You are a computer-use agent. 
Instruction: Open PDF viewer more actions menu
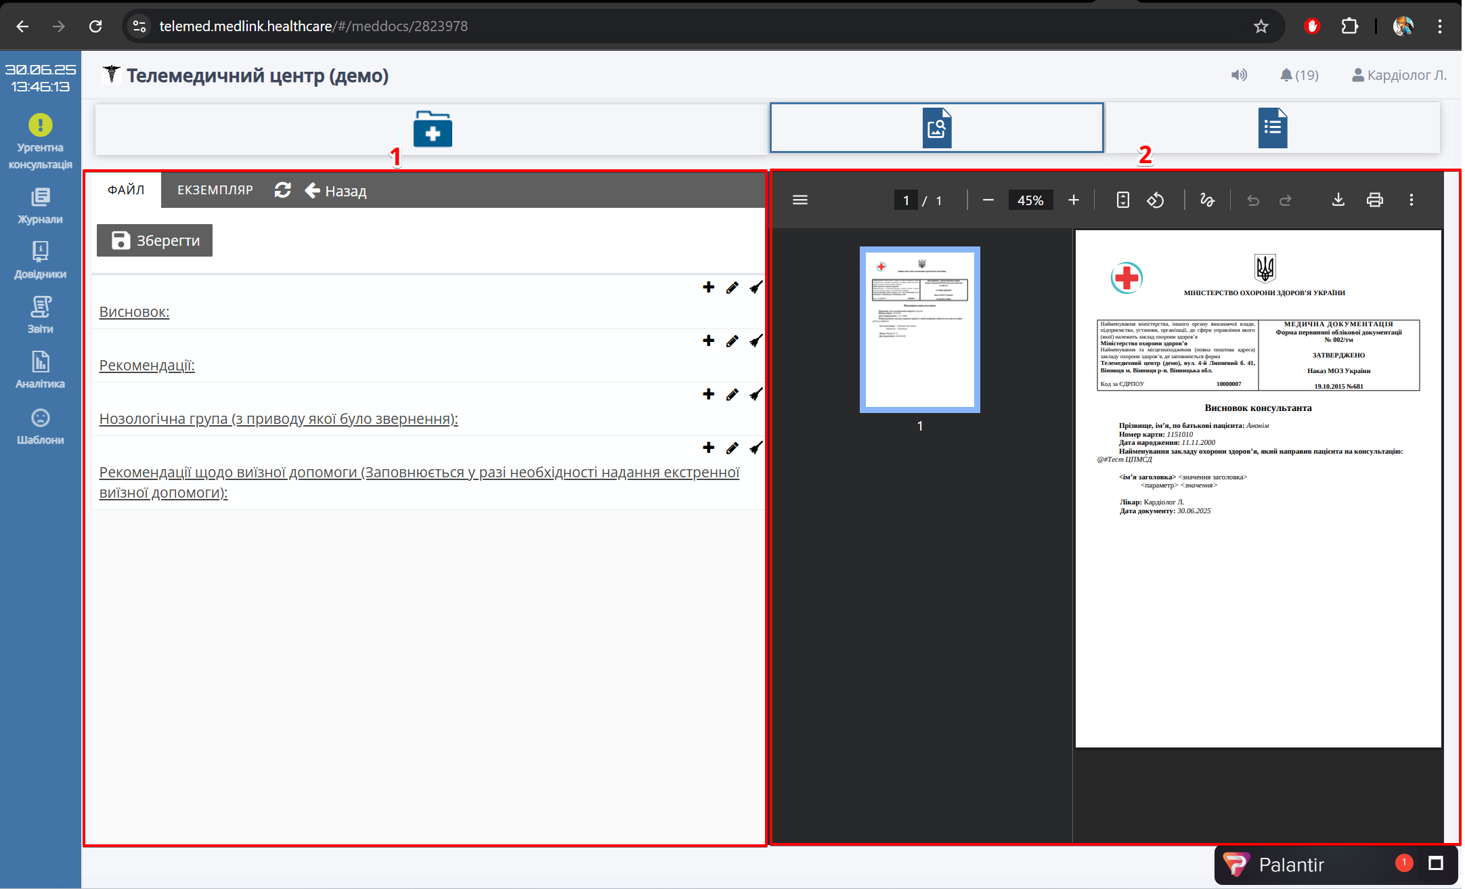click(x=1411, y=200)
